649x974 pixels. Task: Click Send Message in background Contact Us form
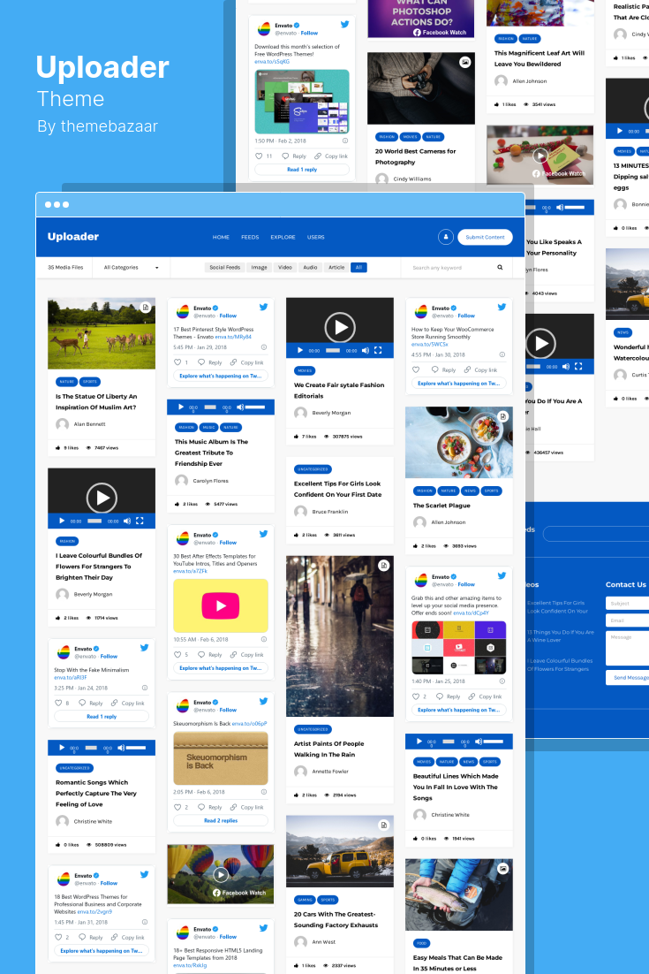tap(627, 678)
